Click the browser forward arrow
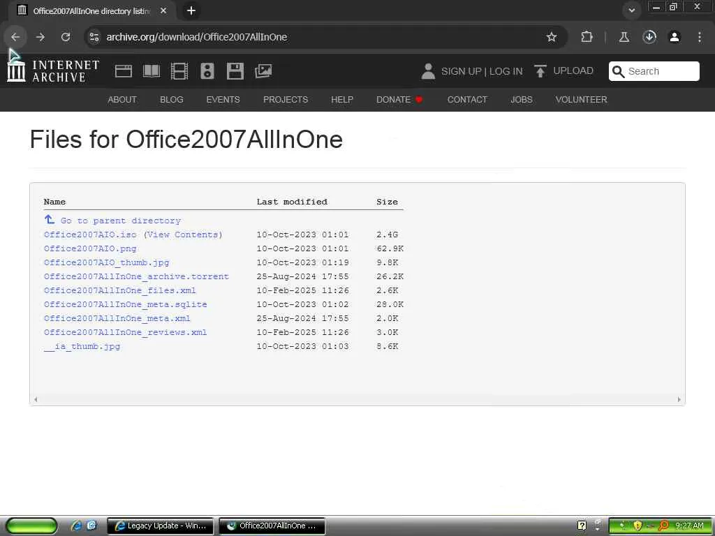Image resolution: width=715 pixels, height=536 pixels. coord(40,37)
